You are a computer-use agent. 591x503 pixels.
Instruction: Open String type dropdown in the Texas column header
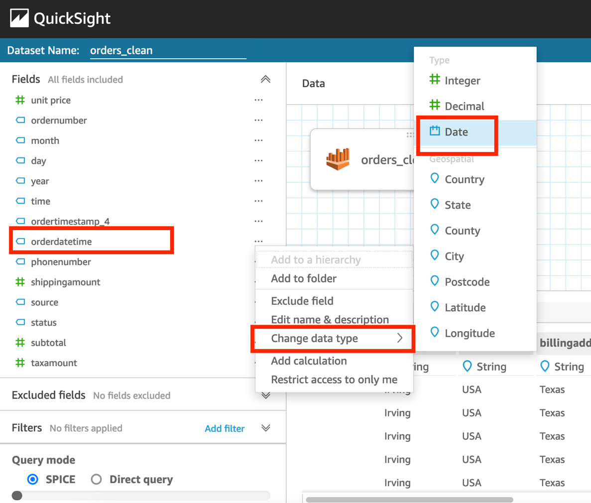[562, 367]
